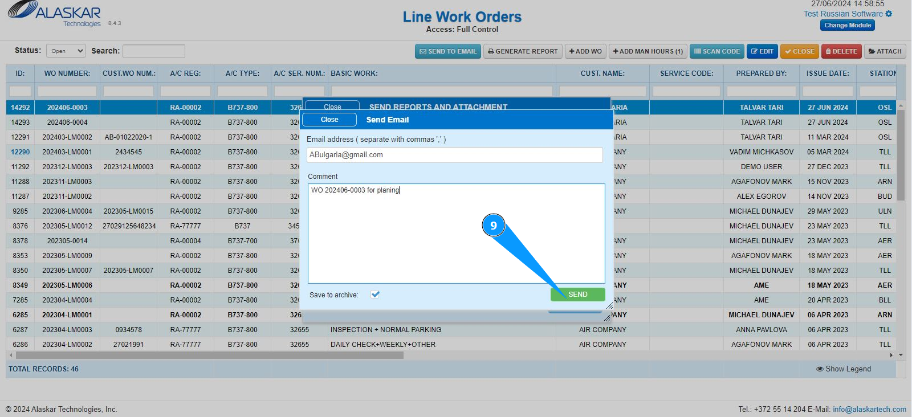This screenshot has width=912, height=417.
Task: Click the Alaskar Technologies logo
Action: point(54,14)
